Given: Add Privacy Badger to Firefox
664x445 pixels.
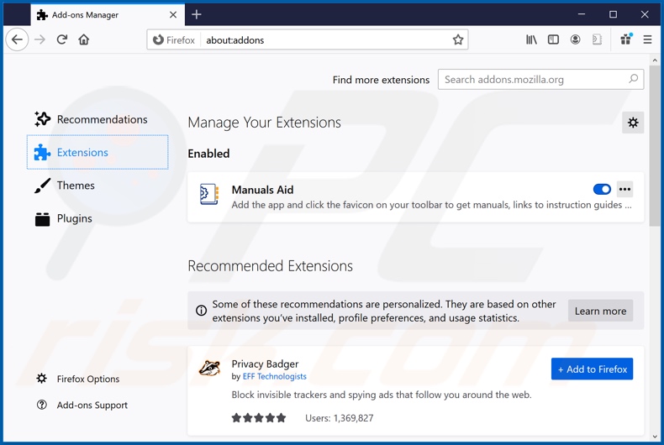Looking at the screenshot, I should (592, 369).
